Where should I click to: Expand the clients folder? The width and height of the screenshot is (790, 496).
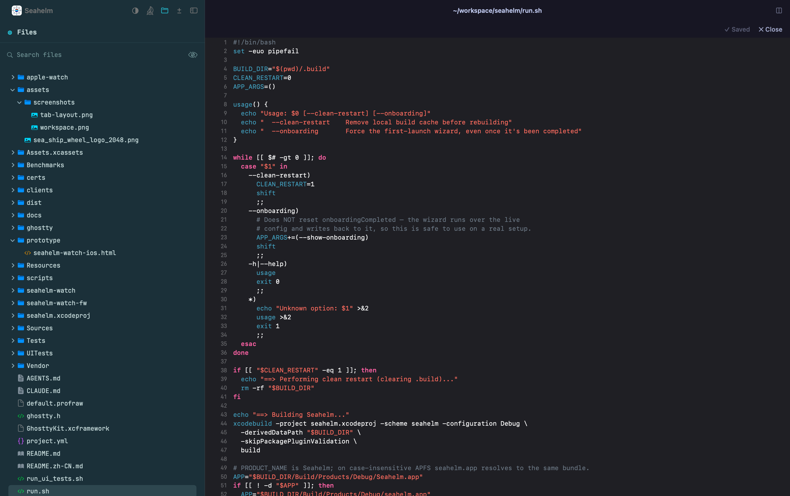[13, 190]
